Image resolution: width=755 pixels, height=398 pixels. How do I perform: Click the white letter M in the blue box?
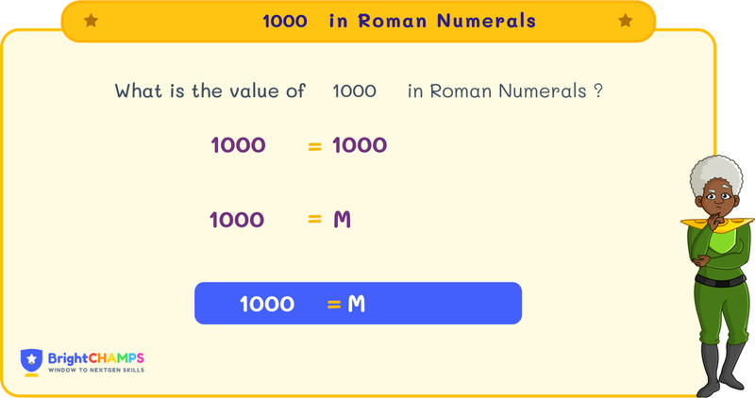point(356,304)
